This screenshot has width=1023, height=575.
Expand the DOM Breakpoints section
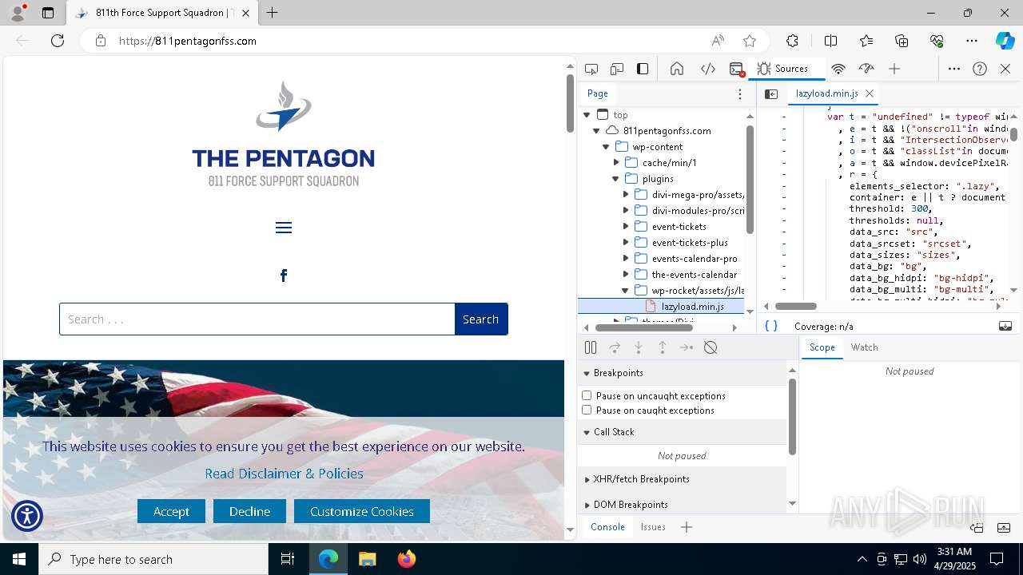click(x=587, y=505)
